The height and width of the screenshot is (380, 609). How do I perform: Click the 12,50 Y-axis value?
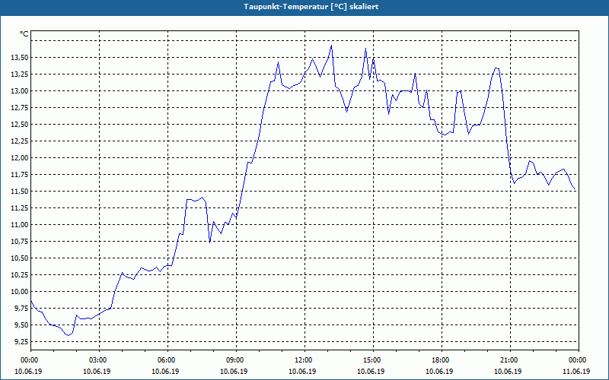pos(20,125)
